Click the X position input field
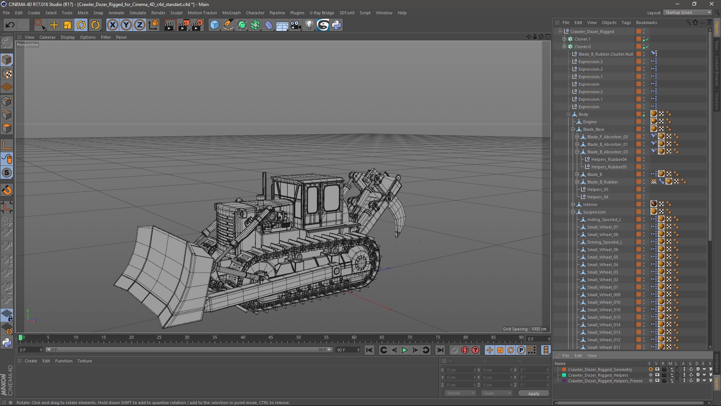 (x=461, y=370)
